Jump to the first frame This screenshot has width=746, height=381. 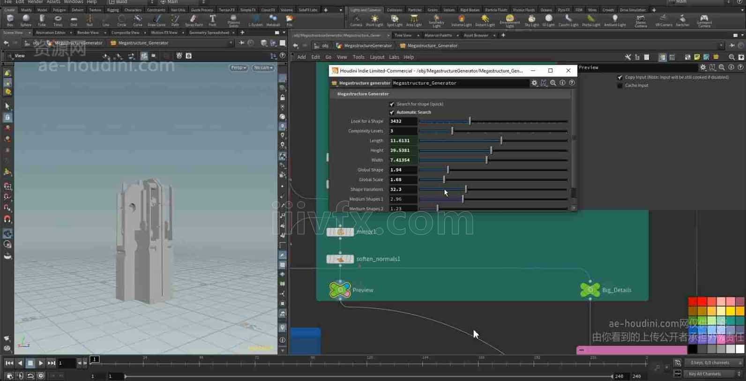pyautogui.click(x=9, y=363)
